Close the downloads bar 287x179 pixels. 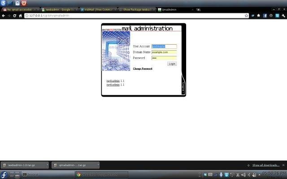point(283,165)
